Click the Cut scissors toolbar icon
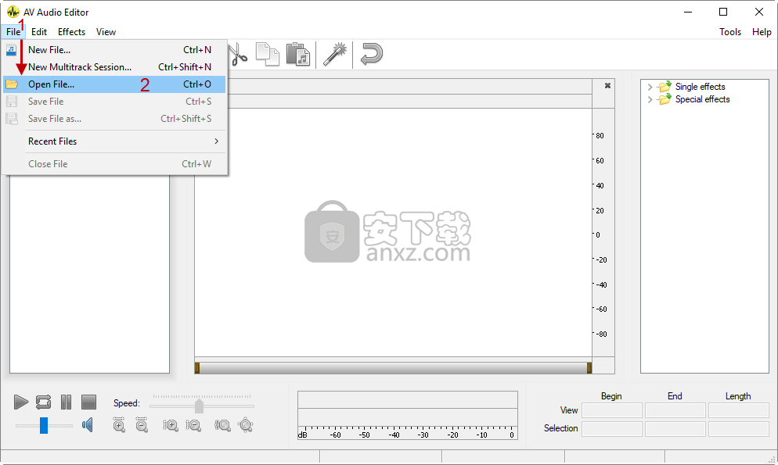The width and height of the screenshot is (778, 465). (x=239, y=54)
